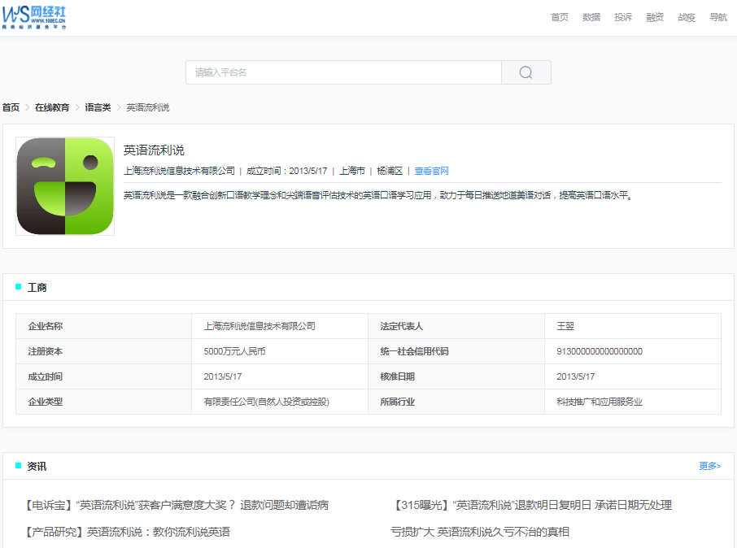This screenshot has width=737, height=548.
Task: Go to the 在线教育 breadcrumb
Action: click(x=52, y=107)
